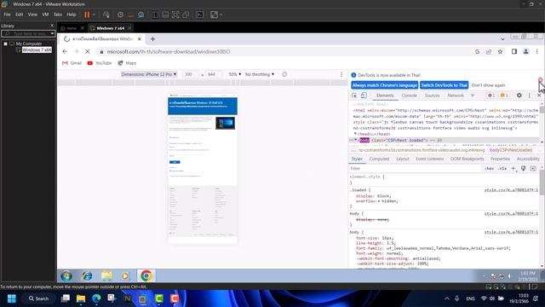Screen dimensions: 545x307
Task: Click Switch DevTools to Thai button
Action: [444, 85]
